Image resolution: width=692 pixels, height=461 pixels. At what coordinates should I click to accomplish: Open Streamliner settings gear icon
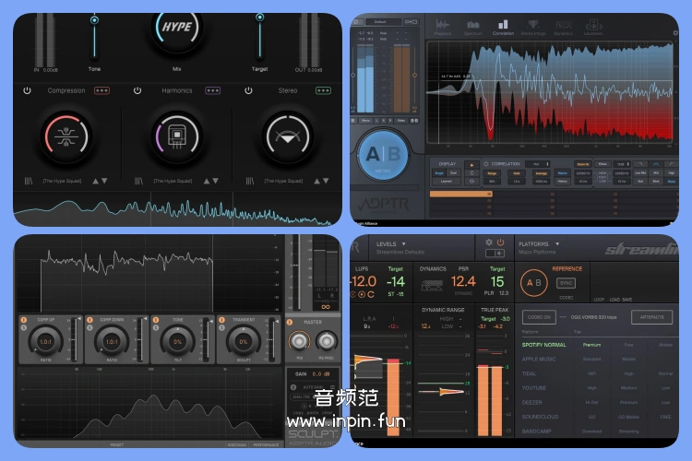(x=489, y=242)
